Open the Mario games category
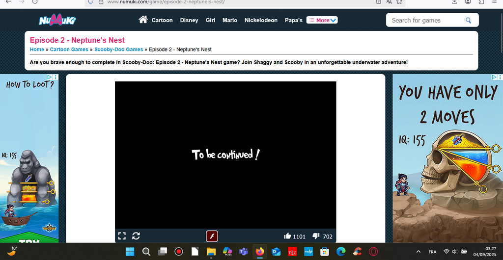Screen dimensions: 503x260 (x=229, y=20)
